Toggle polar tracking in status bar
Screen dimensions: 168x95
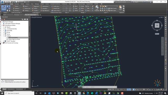tap(121, 89)
